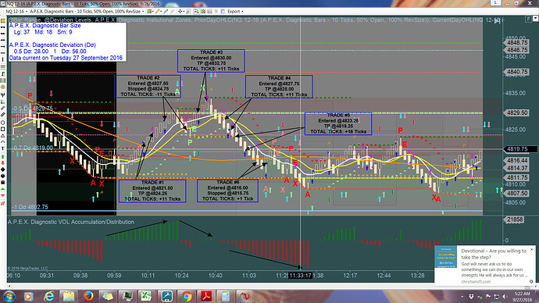Open the Export dropdown menu
The width and height of the screenshot is (539, 303).
(x=235, y=12)
